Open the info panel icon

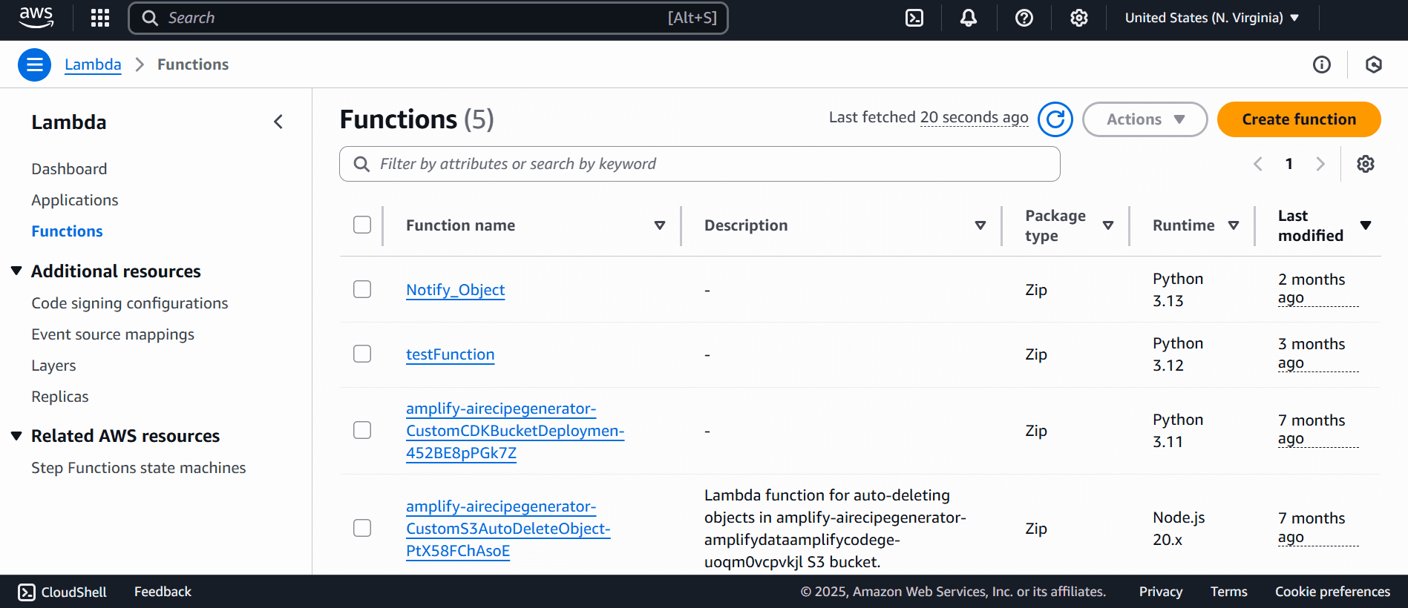tap(1322, 65)
